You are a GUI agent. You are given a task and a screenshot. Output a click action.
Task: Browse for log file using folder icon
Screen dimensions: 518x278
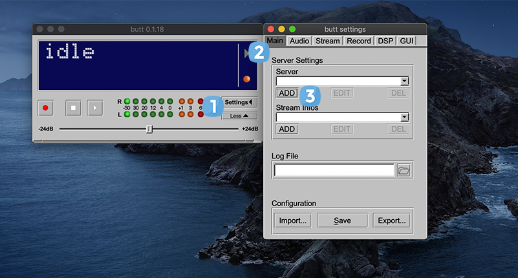tap(404, 171)
